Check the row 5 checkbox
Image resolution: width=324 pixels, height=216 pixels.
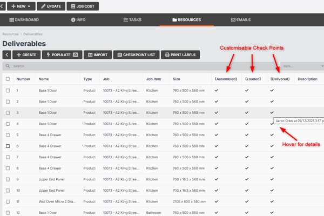pos(8,135)
